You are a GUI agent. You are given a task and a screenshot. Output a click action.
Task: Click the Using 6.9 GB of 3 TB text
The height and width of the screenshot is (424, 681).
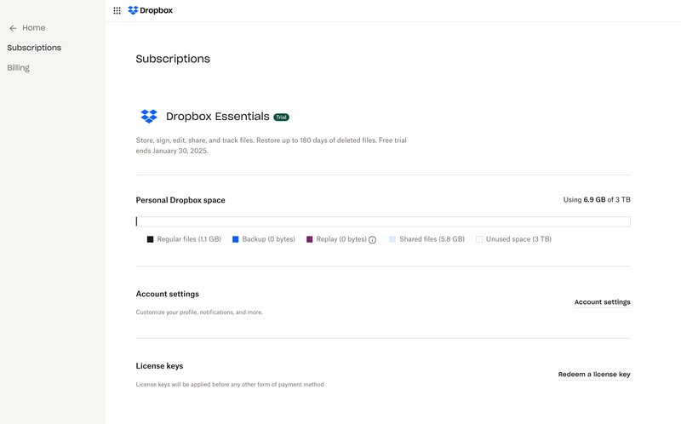click(x=597, y=200)
